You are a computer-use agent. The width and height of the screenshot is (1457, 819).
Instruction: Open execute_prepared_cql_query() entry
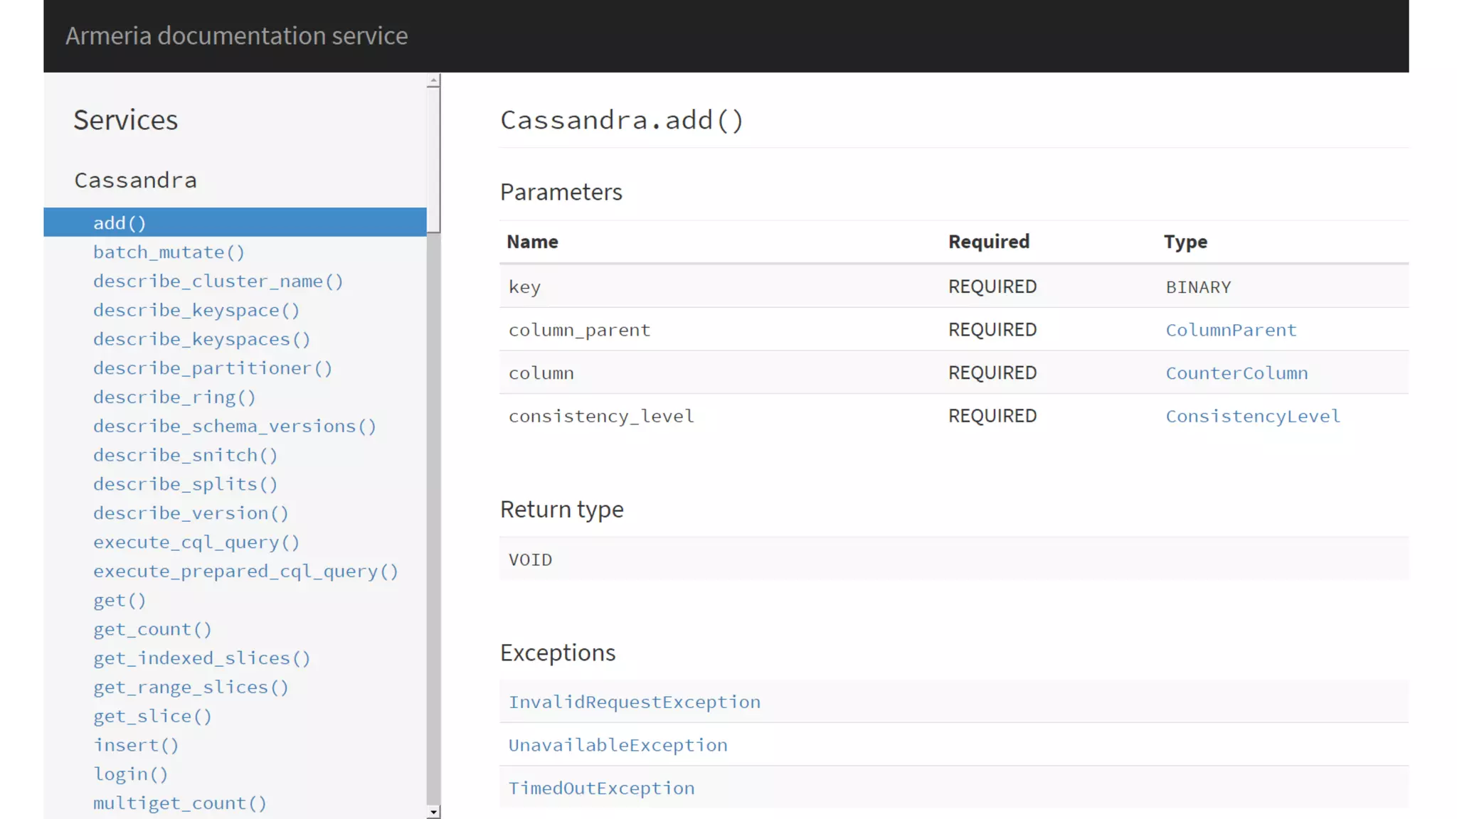click(245, 572)
